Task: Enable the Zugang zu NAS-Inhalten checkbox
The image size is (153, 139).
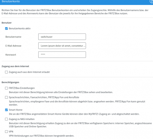Action: tap(7, 119)
